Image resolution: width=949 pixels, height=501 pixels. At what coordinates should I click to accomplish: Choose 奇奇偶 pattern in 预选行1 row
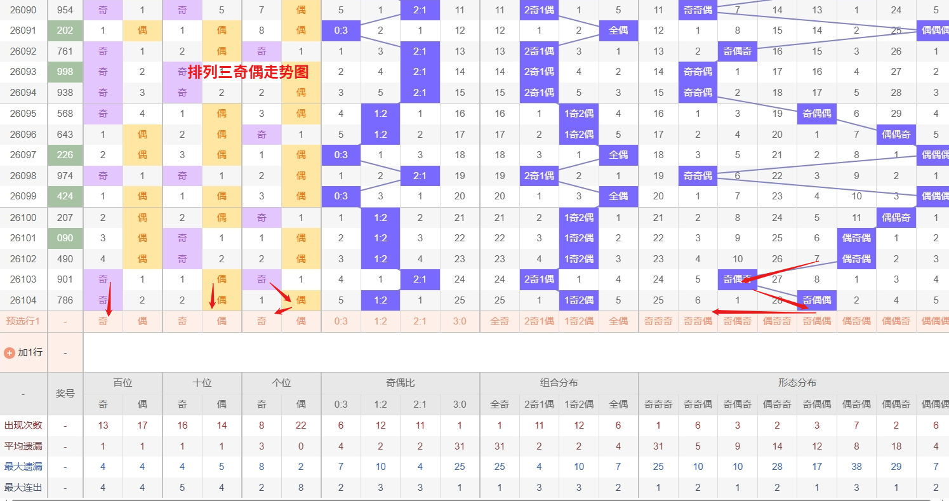[x=698, y=321]
